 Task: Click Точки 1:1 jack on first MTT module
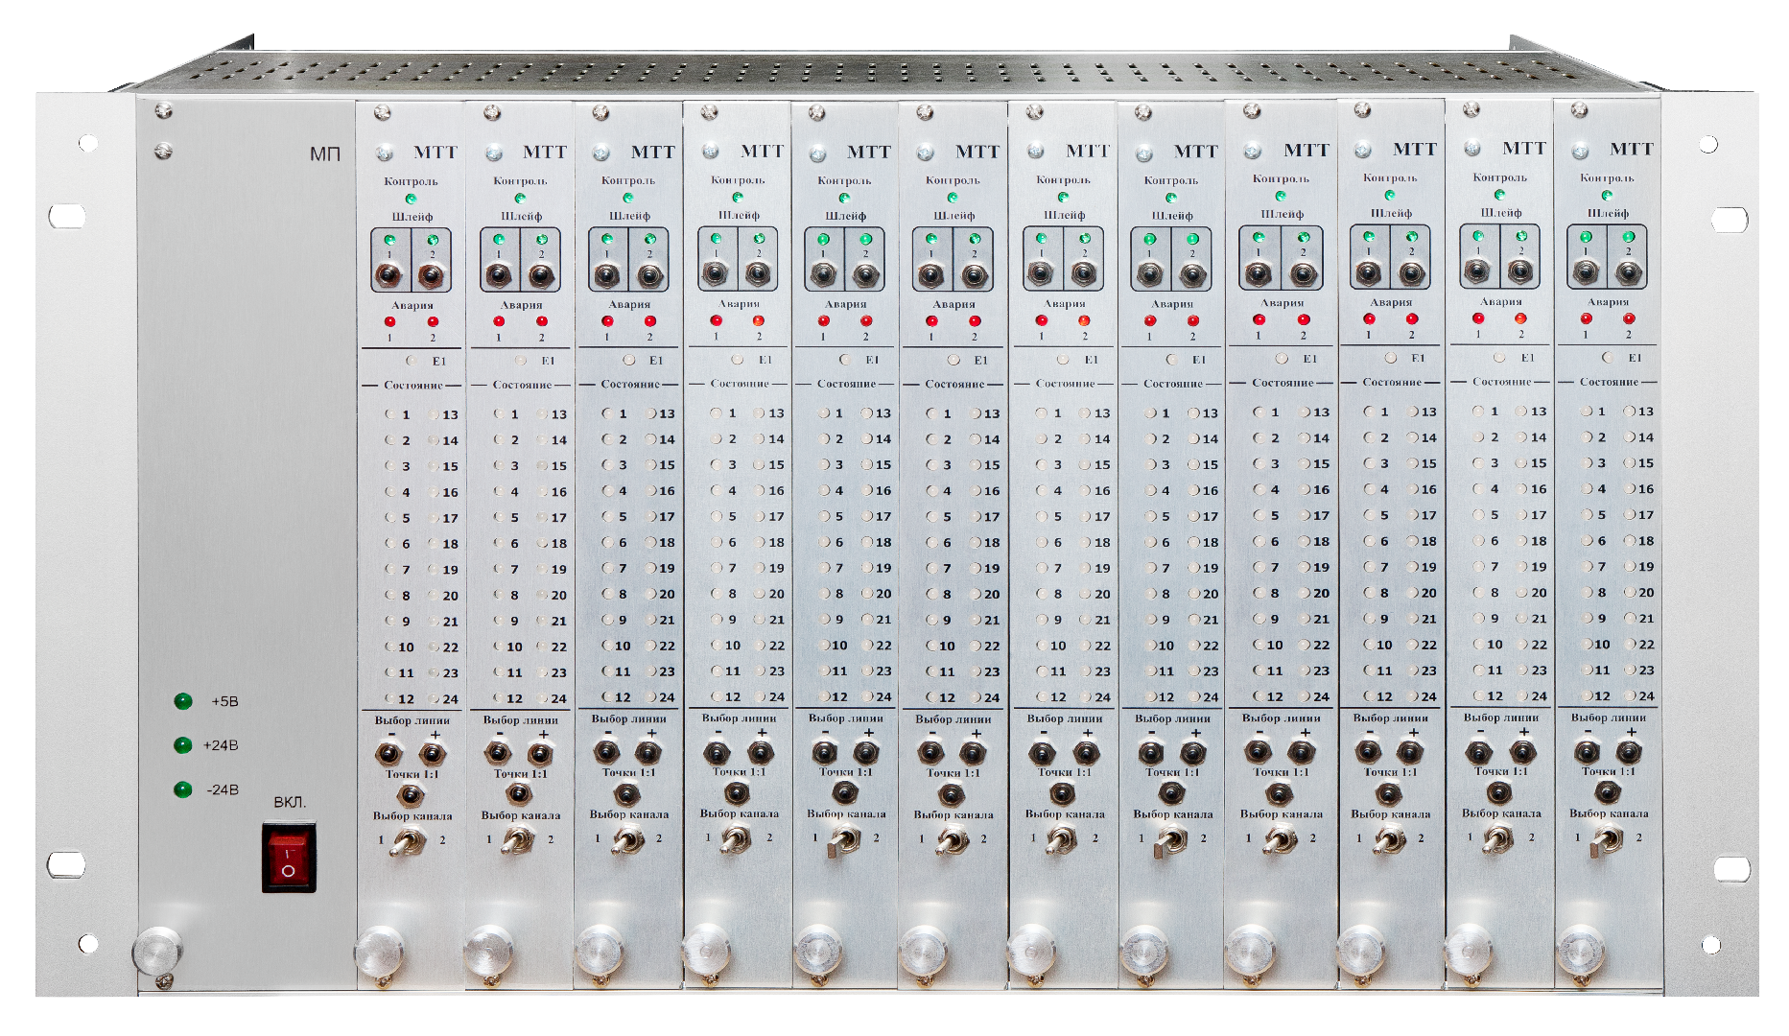[x=411, y=795]
